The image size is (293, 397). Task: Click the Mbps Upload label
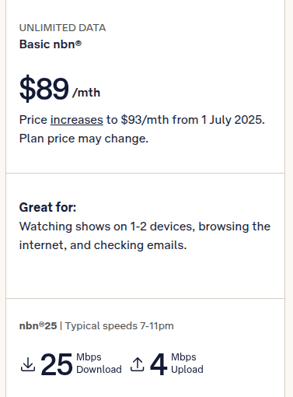point(187,364)
